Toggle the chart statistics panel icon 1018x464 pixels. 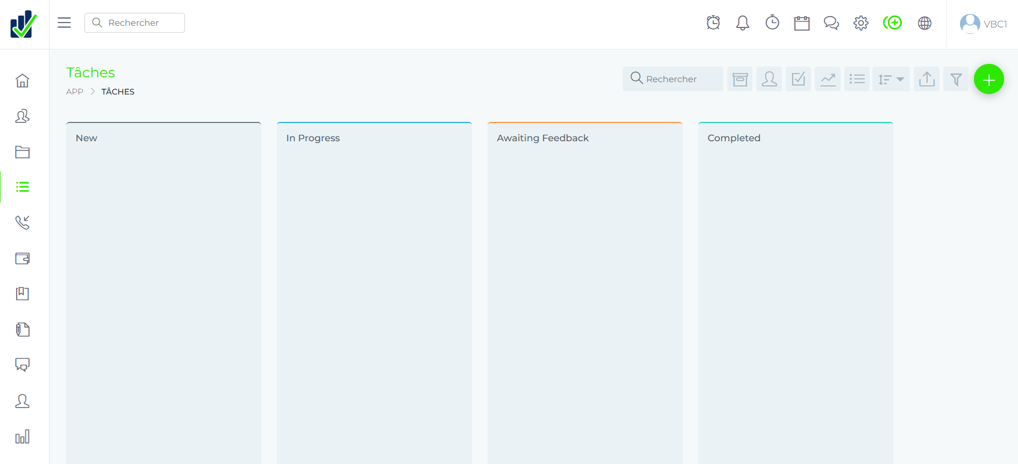click(x=828, y=79)
